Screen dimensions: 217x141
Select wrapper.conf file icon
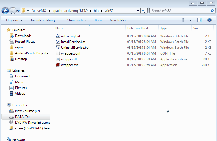(58, 53)
